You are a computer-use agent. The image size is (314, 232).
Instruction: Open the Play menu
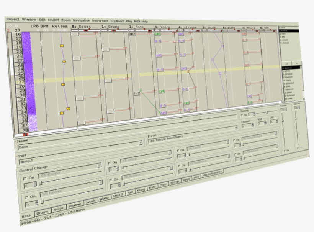coord(129,21)
